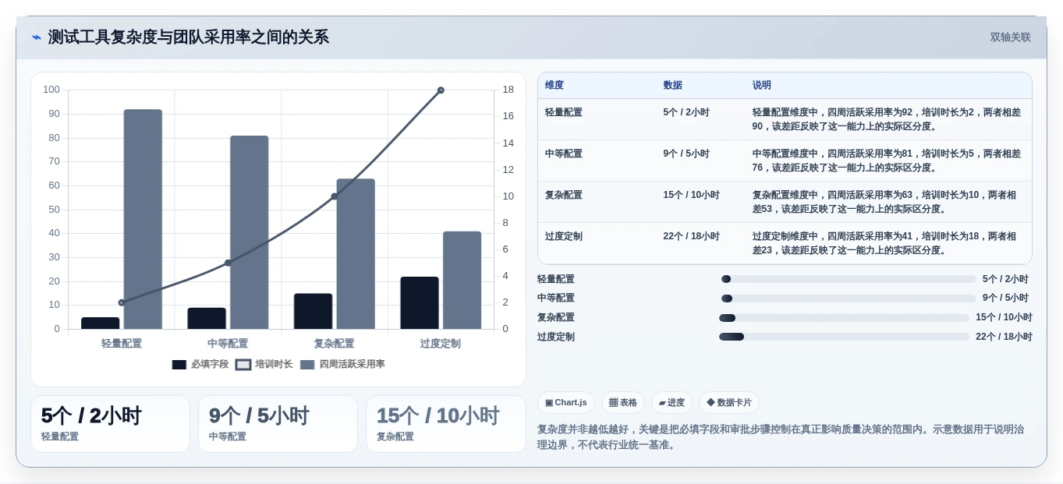This screenshot has height=484, width=1063.
Task: Click the 过度定制 x-axis label
Action: 441,343
